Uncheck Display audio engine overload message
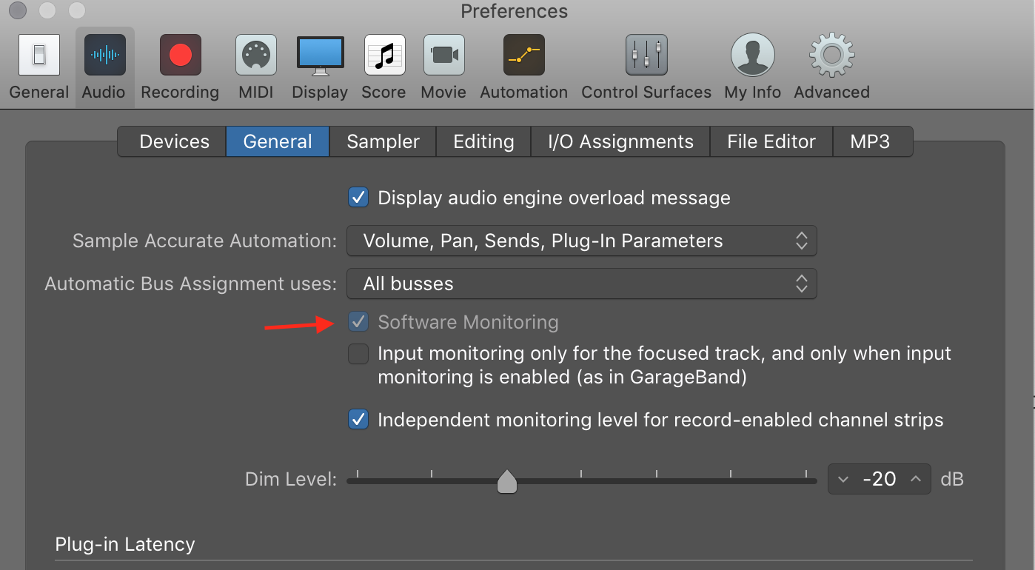This screenshot has height=570, width=1035. point(358,198)
